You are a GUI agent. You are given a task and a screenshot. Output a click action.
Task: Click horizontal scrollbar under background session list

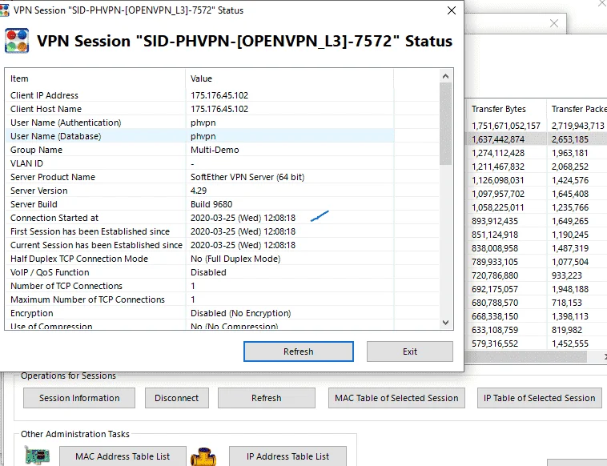[526, 357]
